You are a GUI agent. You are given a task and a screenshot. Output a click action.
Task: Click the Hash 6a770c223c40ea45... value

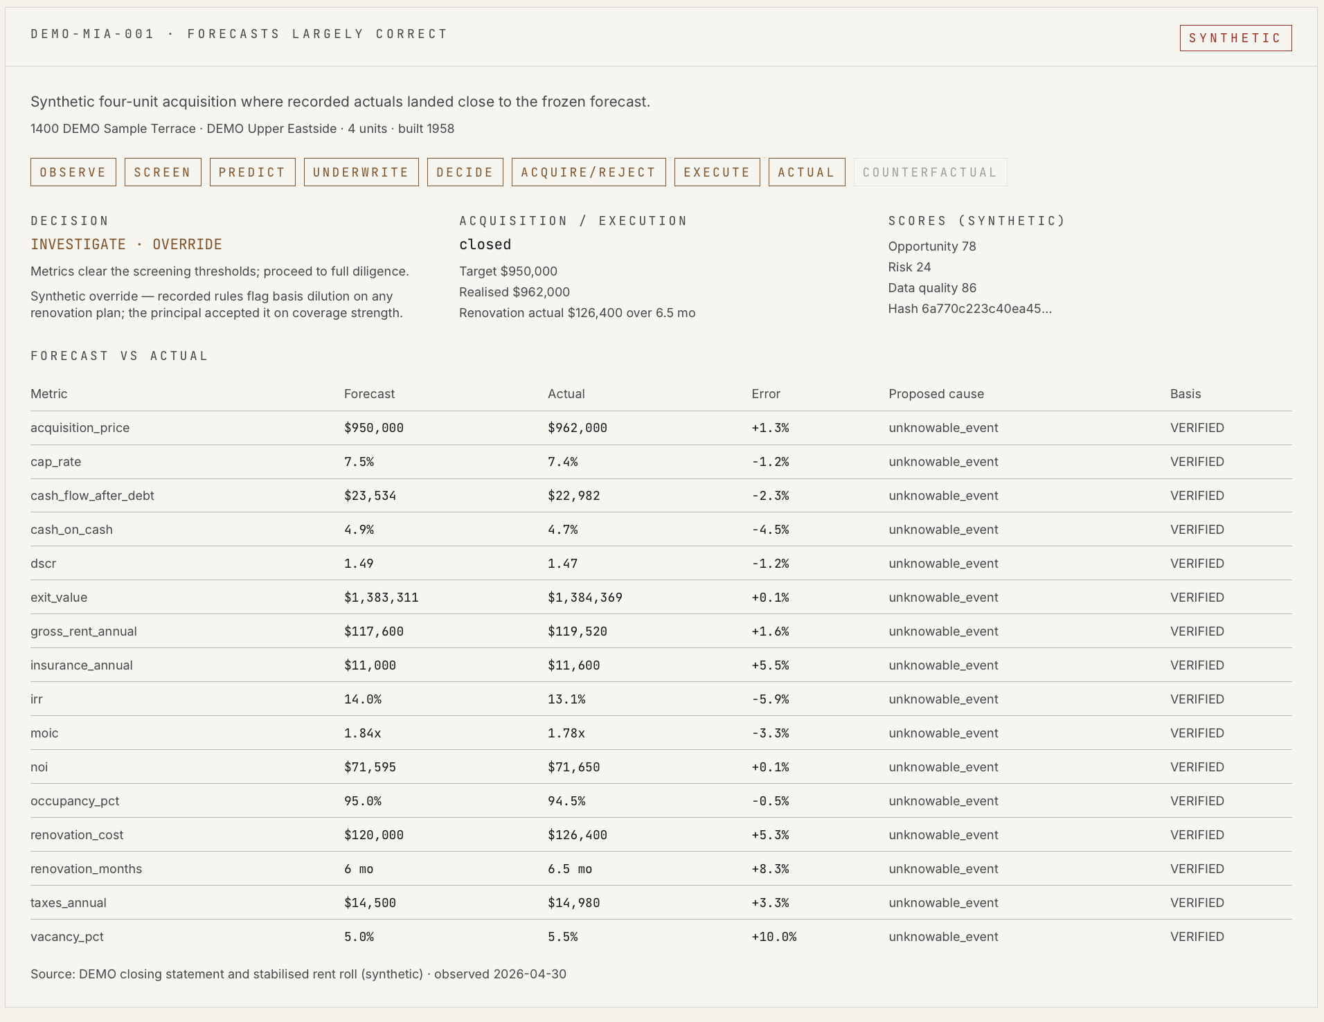(x=969, y=309)
